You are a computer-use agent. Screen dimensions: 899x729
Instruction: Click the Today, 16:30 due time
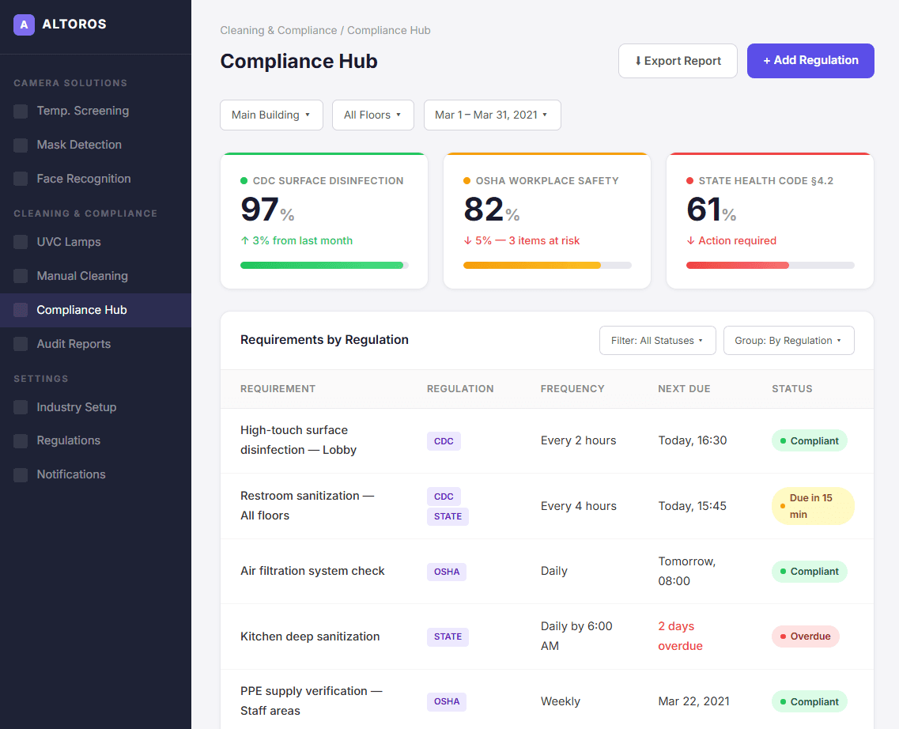(x=693, y=440)
